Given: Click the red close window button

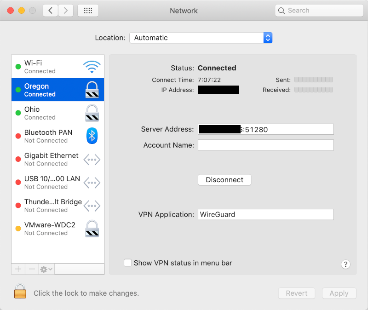Looking at the screenshot, I should coord(10,11).
